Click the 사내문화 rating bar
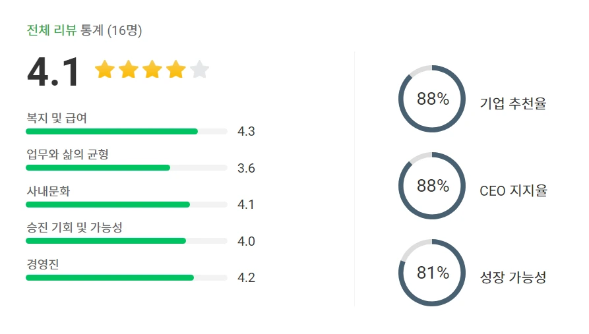This screenshot has width=589, height=334. (127, 204)
